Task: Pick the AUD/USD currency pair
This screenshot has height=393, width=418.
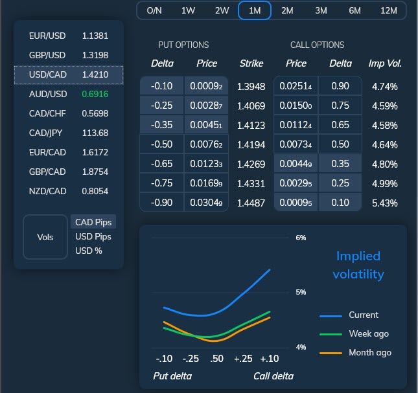Action: tap(69, 94)
